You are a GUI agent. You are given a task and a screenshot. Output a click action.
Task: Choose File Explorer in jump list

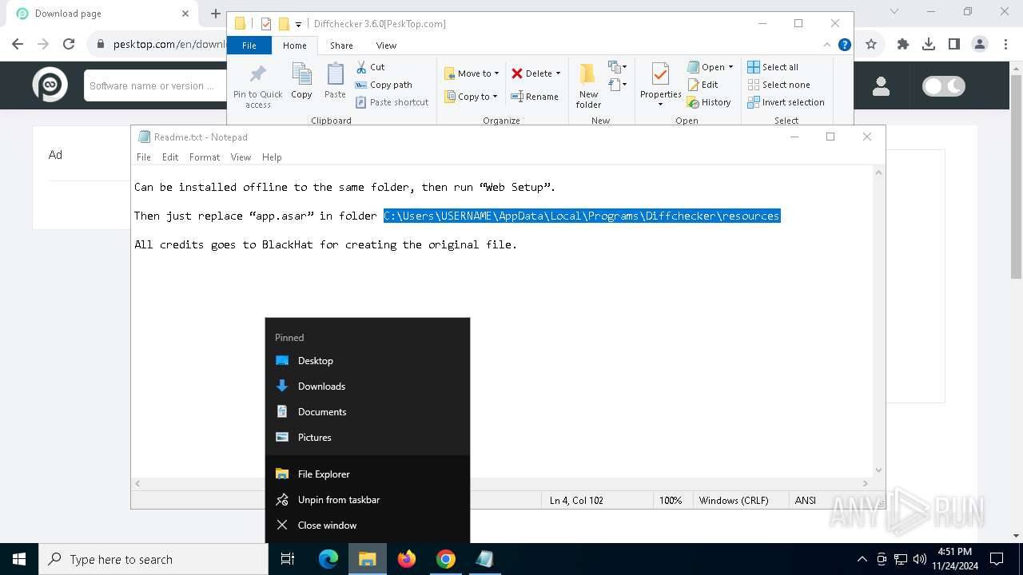click(x=368, y=474)
